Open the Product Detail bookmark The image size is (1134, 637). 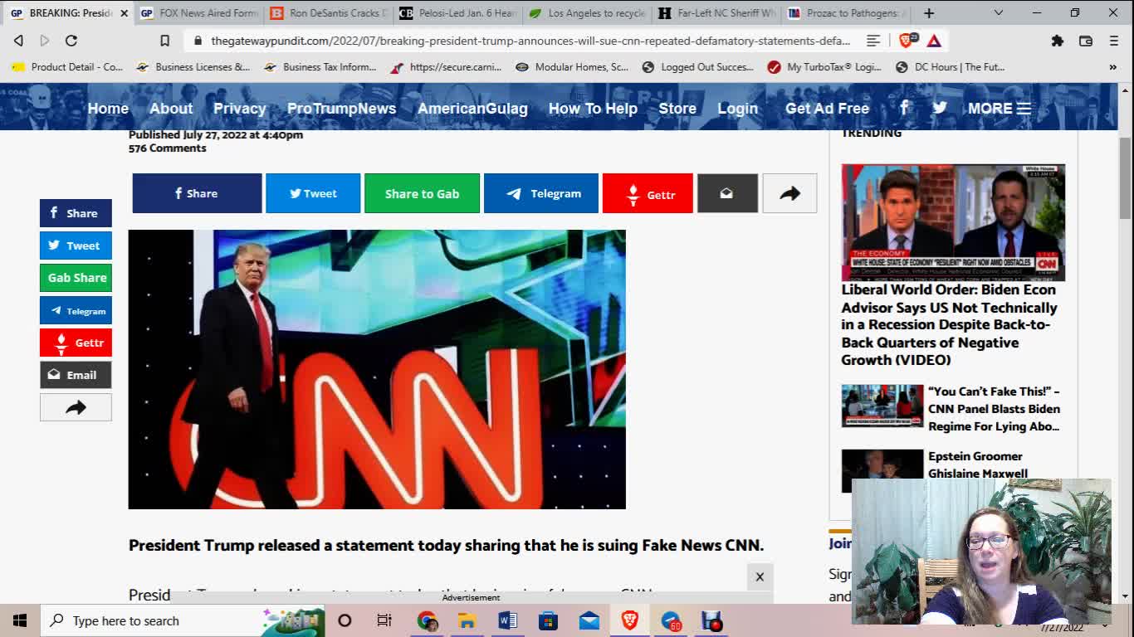pos(67,67)
